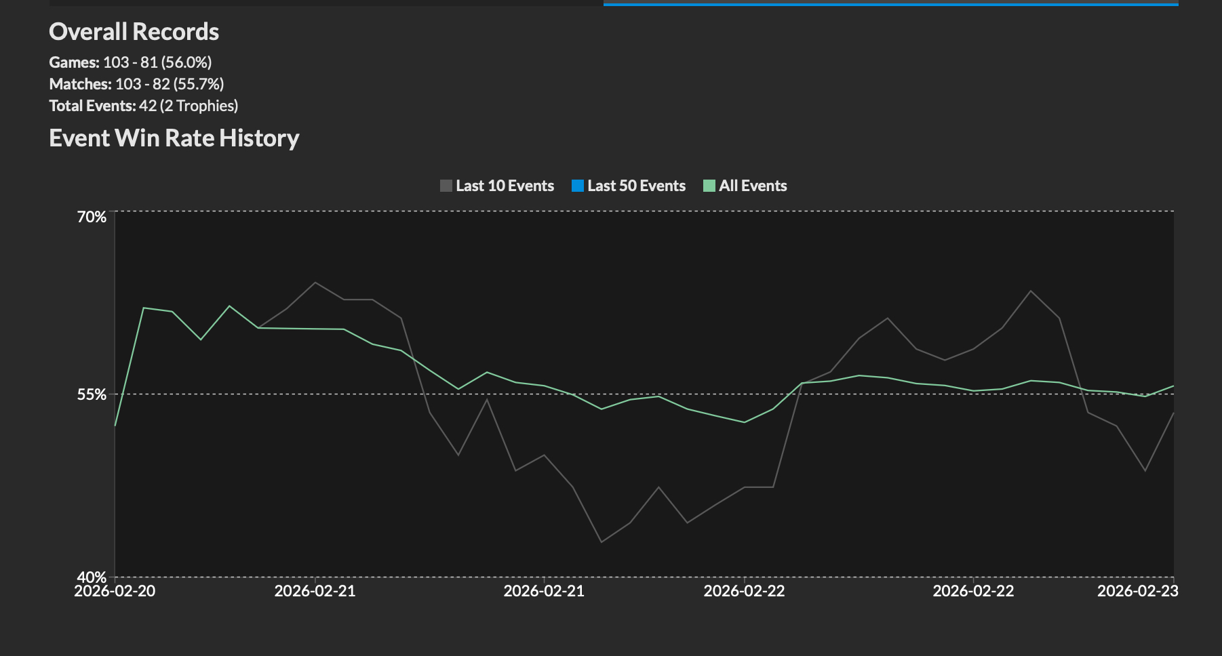
Task: Click the 70% y-axis label
Action: [92, 217]
